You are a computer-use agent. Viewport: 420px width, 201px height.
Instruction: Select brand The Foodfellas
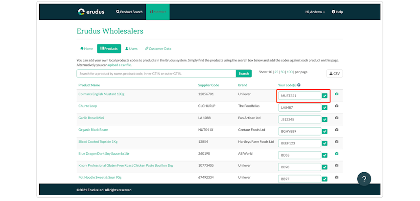(x=249, y=106)
